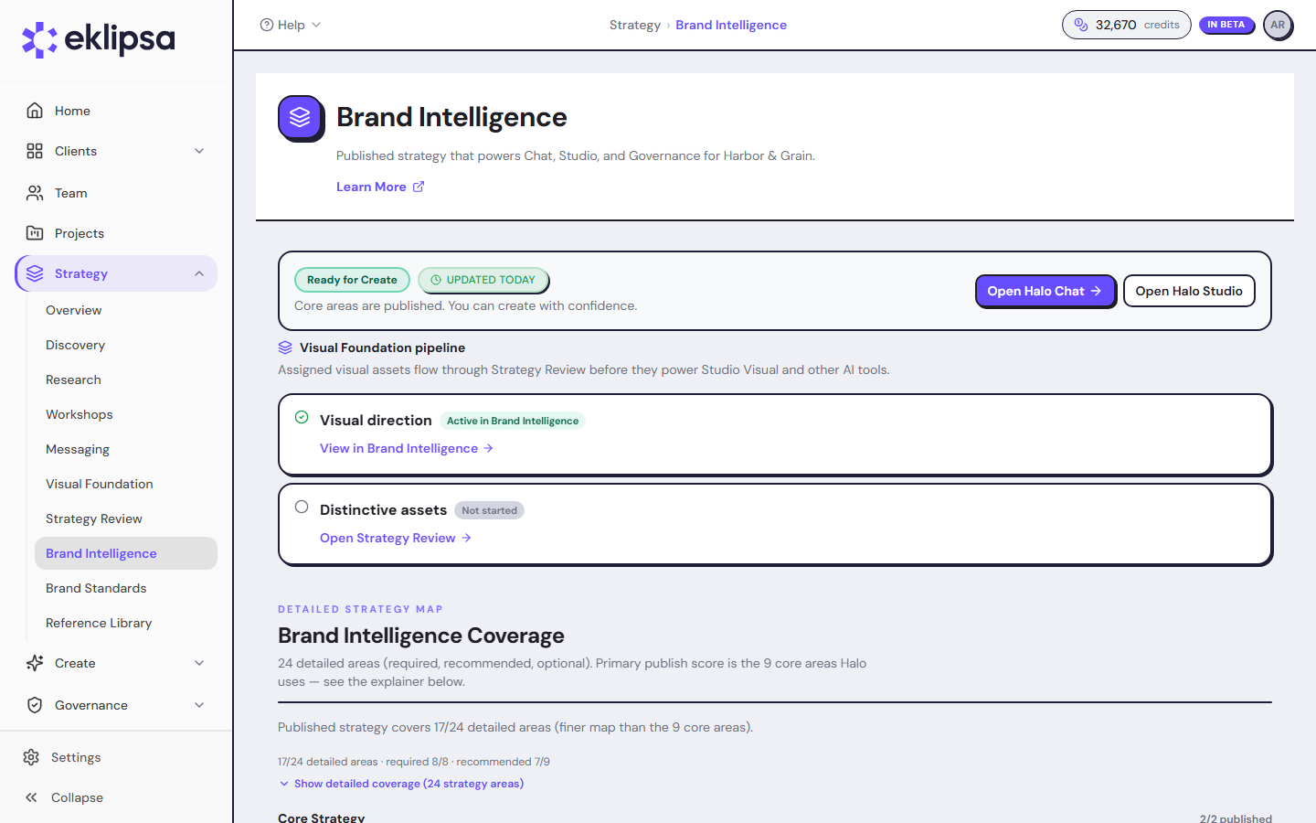
Task: Open the Learn More link
Action: click(x=380, y=187)
